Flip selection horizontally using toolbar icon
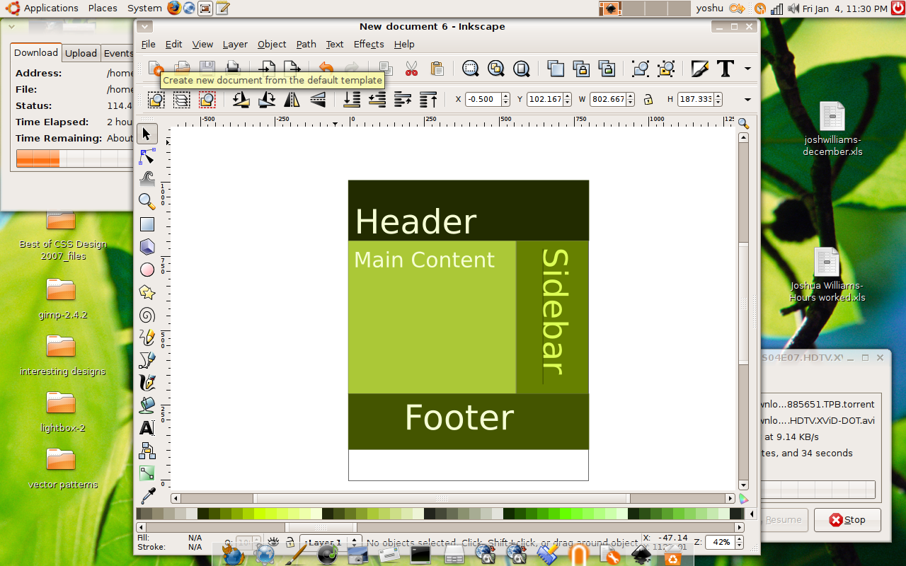The height and width of the screenshot is (566, 906). click(x=291, y=99)
